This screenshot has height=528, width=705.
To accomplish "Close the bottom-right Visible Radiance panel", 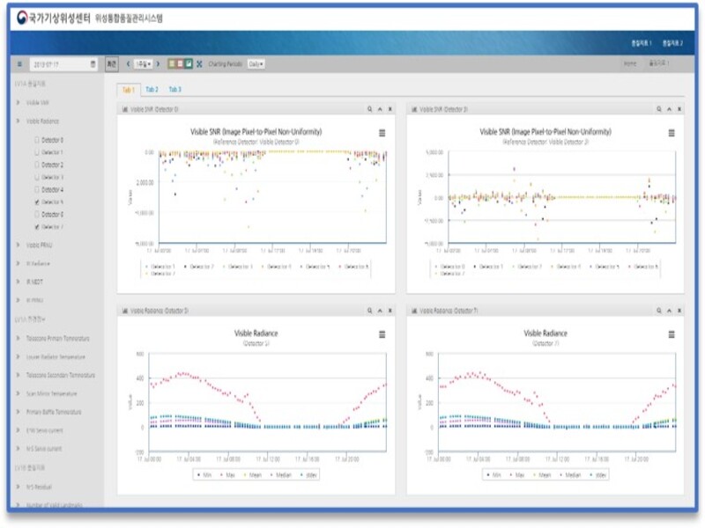I will point(679,311).
